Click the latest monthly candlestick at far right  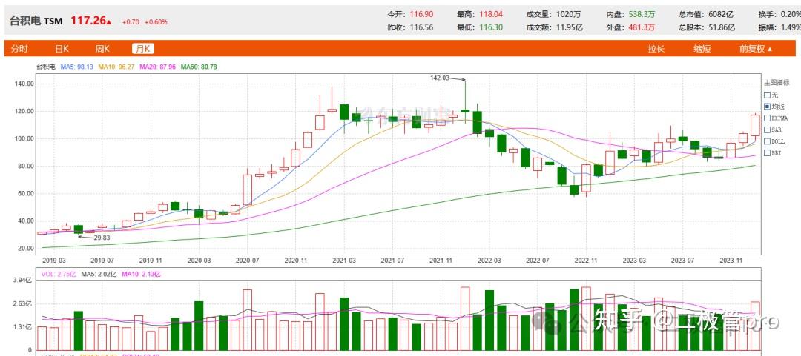click(x=755, y=125)
